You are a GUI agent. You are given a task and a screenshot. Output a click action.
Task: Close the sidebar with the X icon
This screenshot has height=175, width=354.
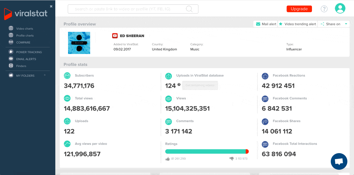tap(51, 6)
